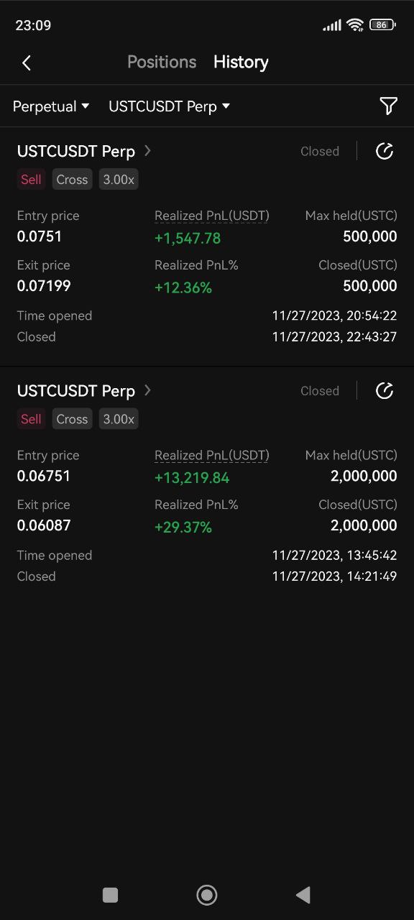Open the Perpetual dropdown

[51, 106]
